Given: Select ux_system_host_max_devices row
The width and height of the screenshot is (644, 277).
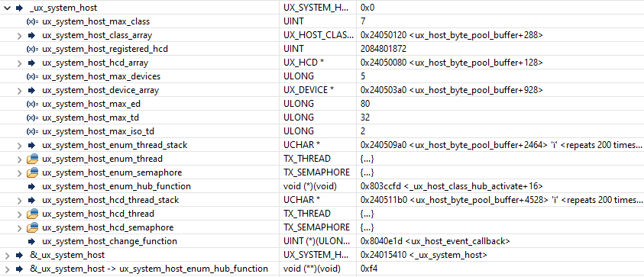Looking at the screenshot, I should point(322,76).
